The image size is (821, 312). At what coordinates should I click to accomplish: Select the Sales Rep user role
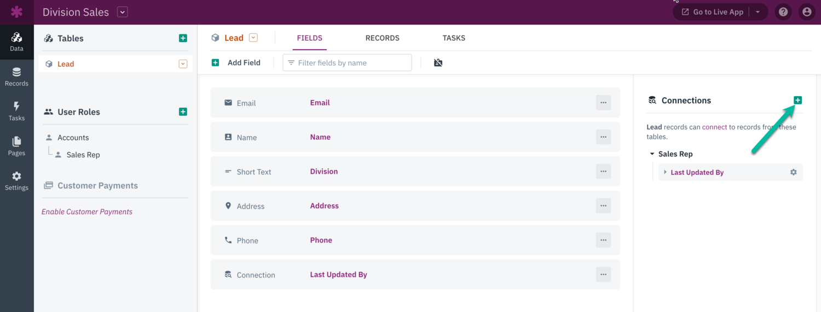point(83,155)
